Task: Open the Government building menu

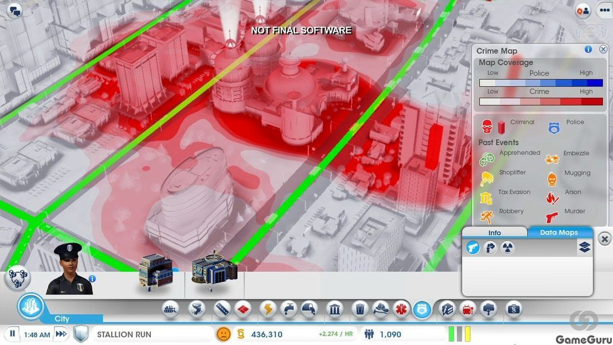Action: pyautogui.click(x=335, y=310)
